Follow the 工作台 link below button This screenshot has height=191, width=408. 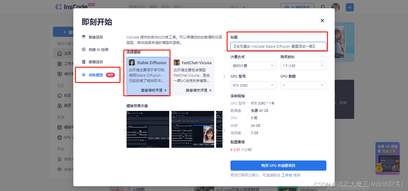287,175
